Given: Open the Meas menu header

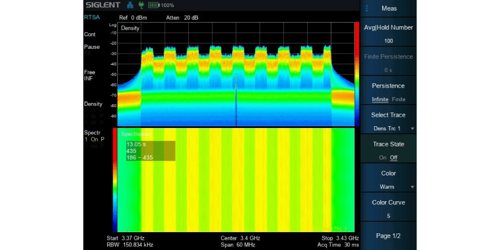Looking at the screenshot, I should (389, 8).
